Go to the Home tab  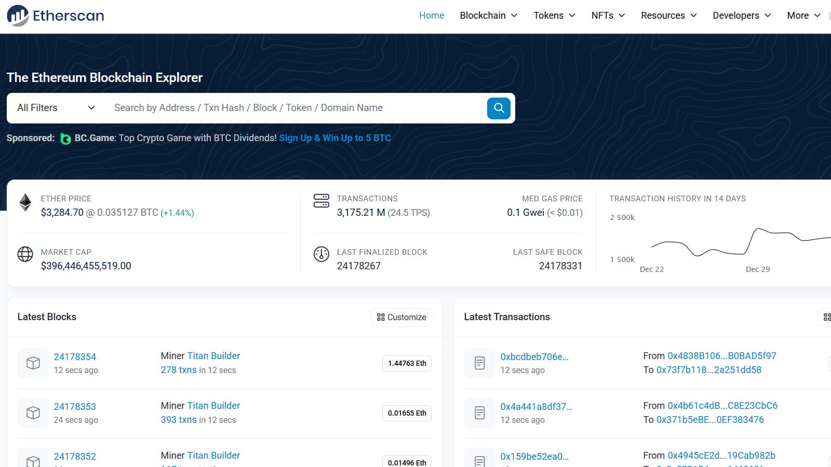(432, 16)
